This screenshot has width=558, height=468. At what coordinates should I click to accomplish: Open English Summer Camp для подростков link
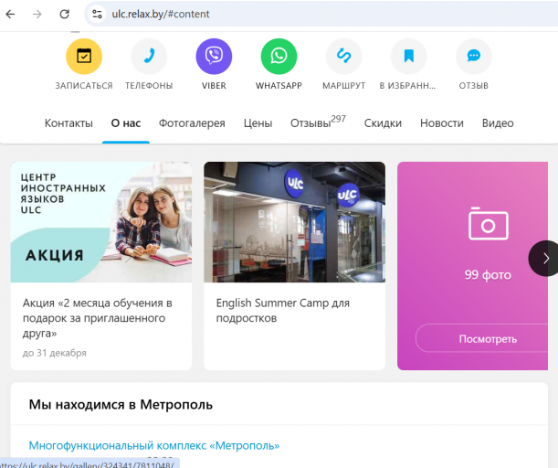click(x=283, y=311)
